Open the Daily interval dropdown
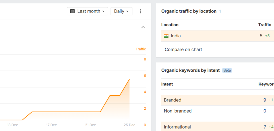Screen dimensions: 274x131 click(x=121, y=11)
